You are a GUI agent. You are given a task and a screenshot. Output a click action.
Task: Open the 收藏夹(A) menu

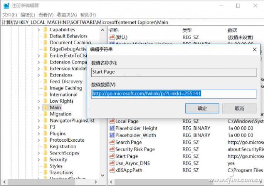point(67,15)
